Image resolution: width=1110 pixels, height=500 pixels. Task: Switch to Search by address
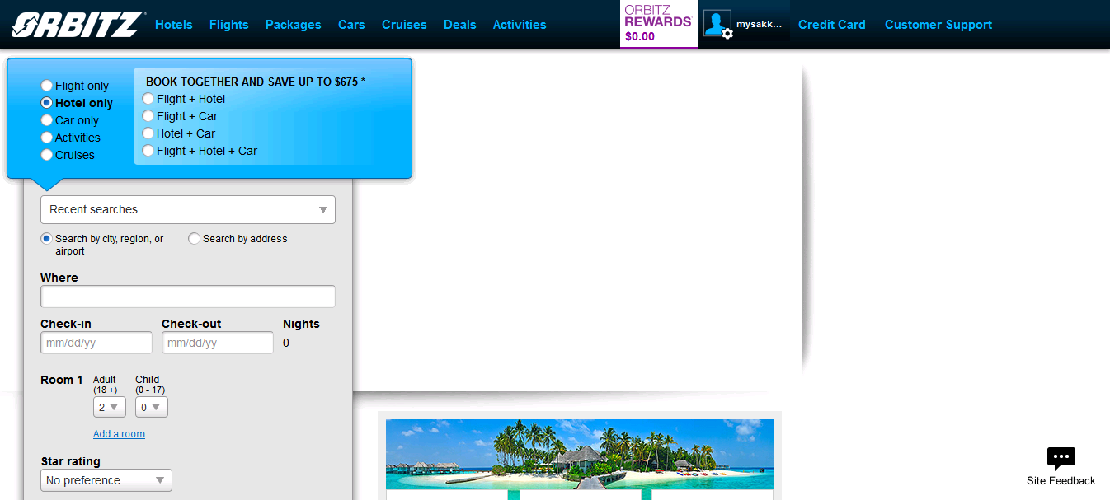195,239
